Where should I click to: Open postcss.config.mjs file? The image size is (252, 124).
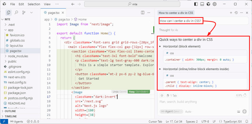(x=20, y=98)
